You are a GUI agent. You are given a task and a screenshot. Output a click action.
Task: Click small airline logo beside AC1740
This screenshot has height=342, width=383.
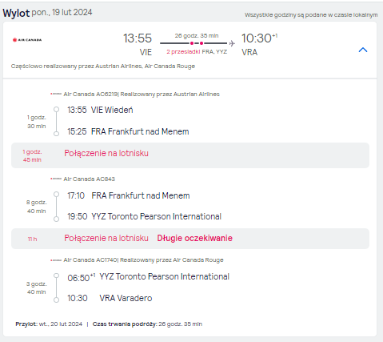(x=56, y=260)
